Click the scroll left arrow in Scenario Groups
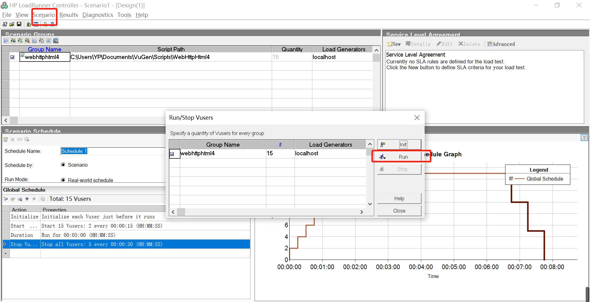The height and width of the screenshot is (302, 590). [x=6, y=120]
